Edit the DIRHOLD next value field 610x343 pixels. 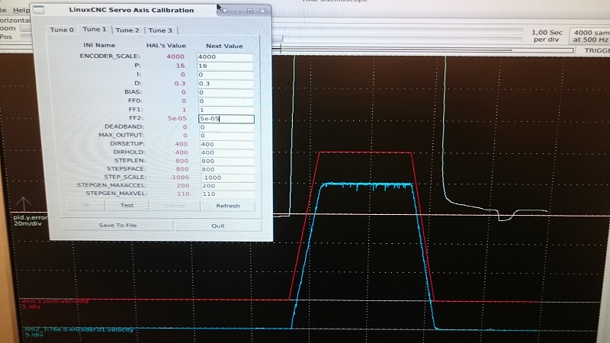tap(226, 152)
